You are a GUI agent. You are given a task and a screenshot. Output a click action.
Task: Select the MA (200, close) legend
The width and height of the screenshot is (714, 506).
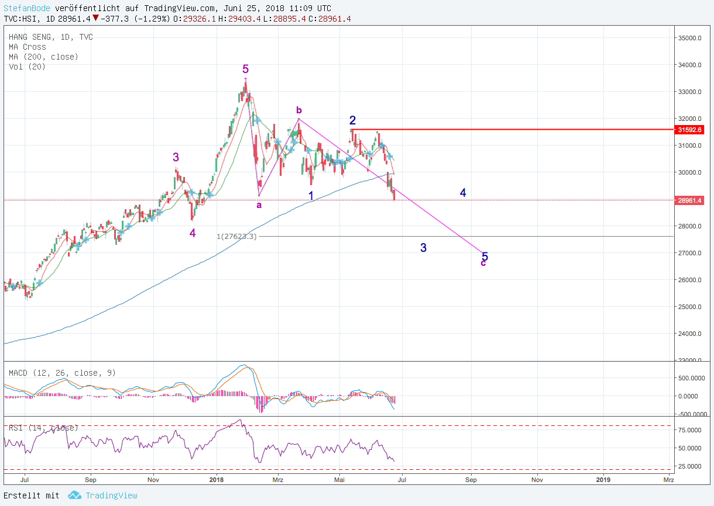tap(43, 57)
